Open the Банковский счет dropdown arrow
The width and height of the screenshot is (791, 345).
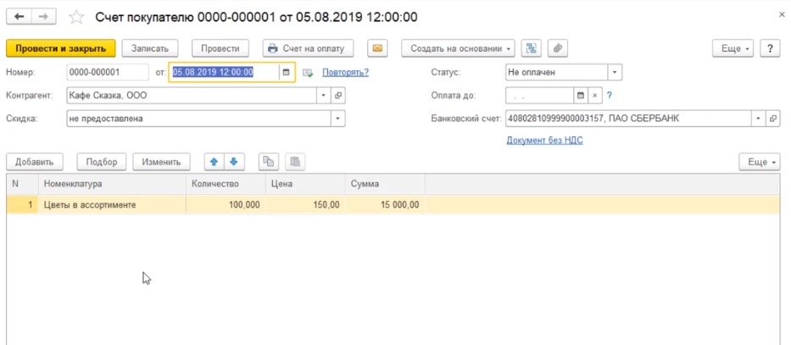(x=759, y=119)
